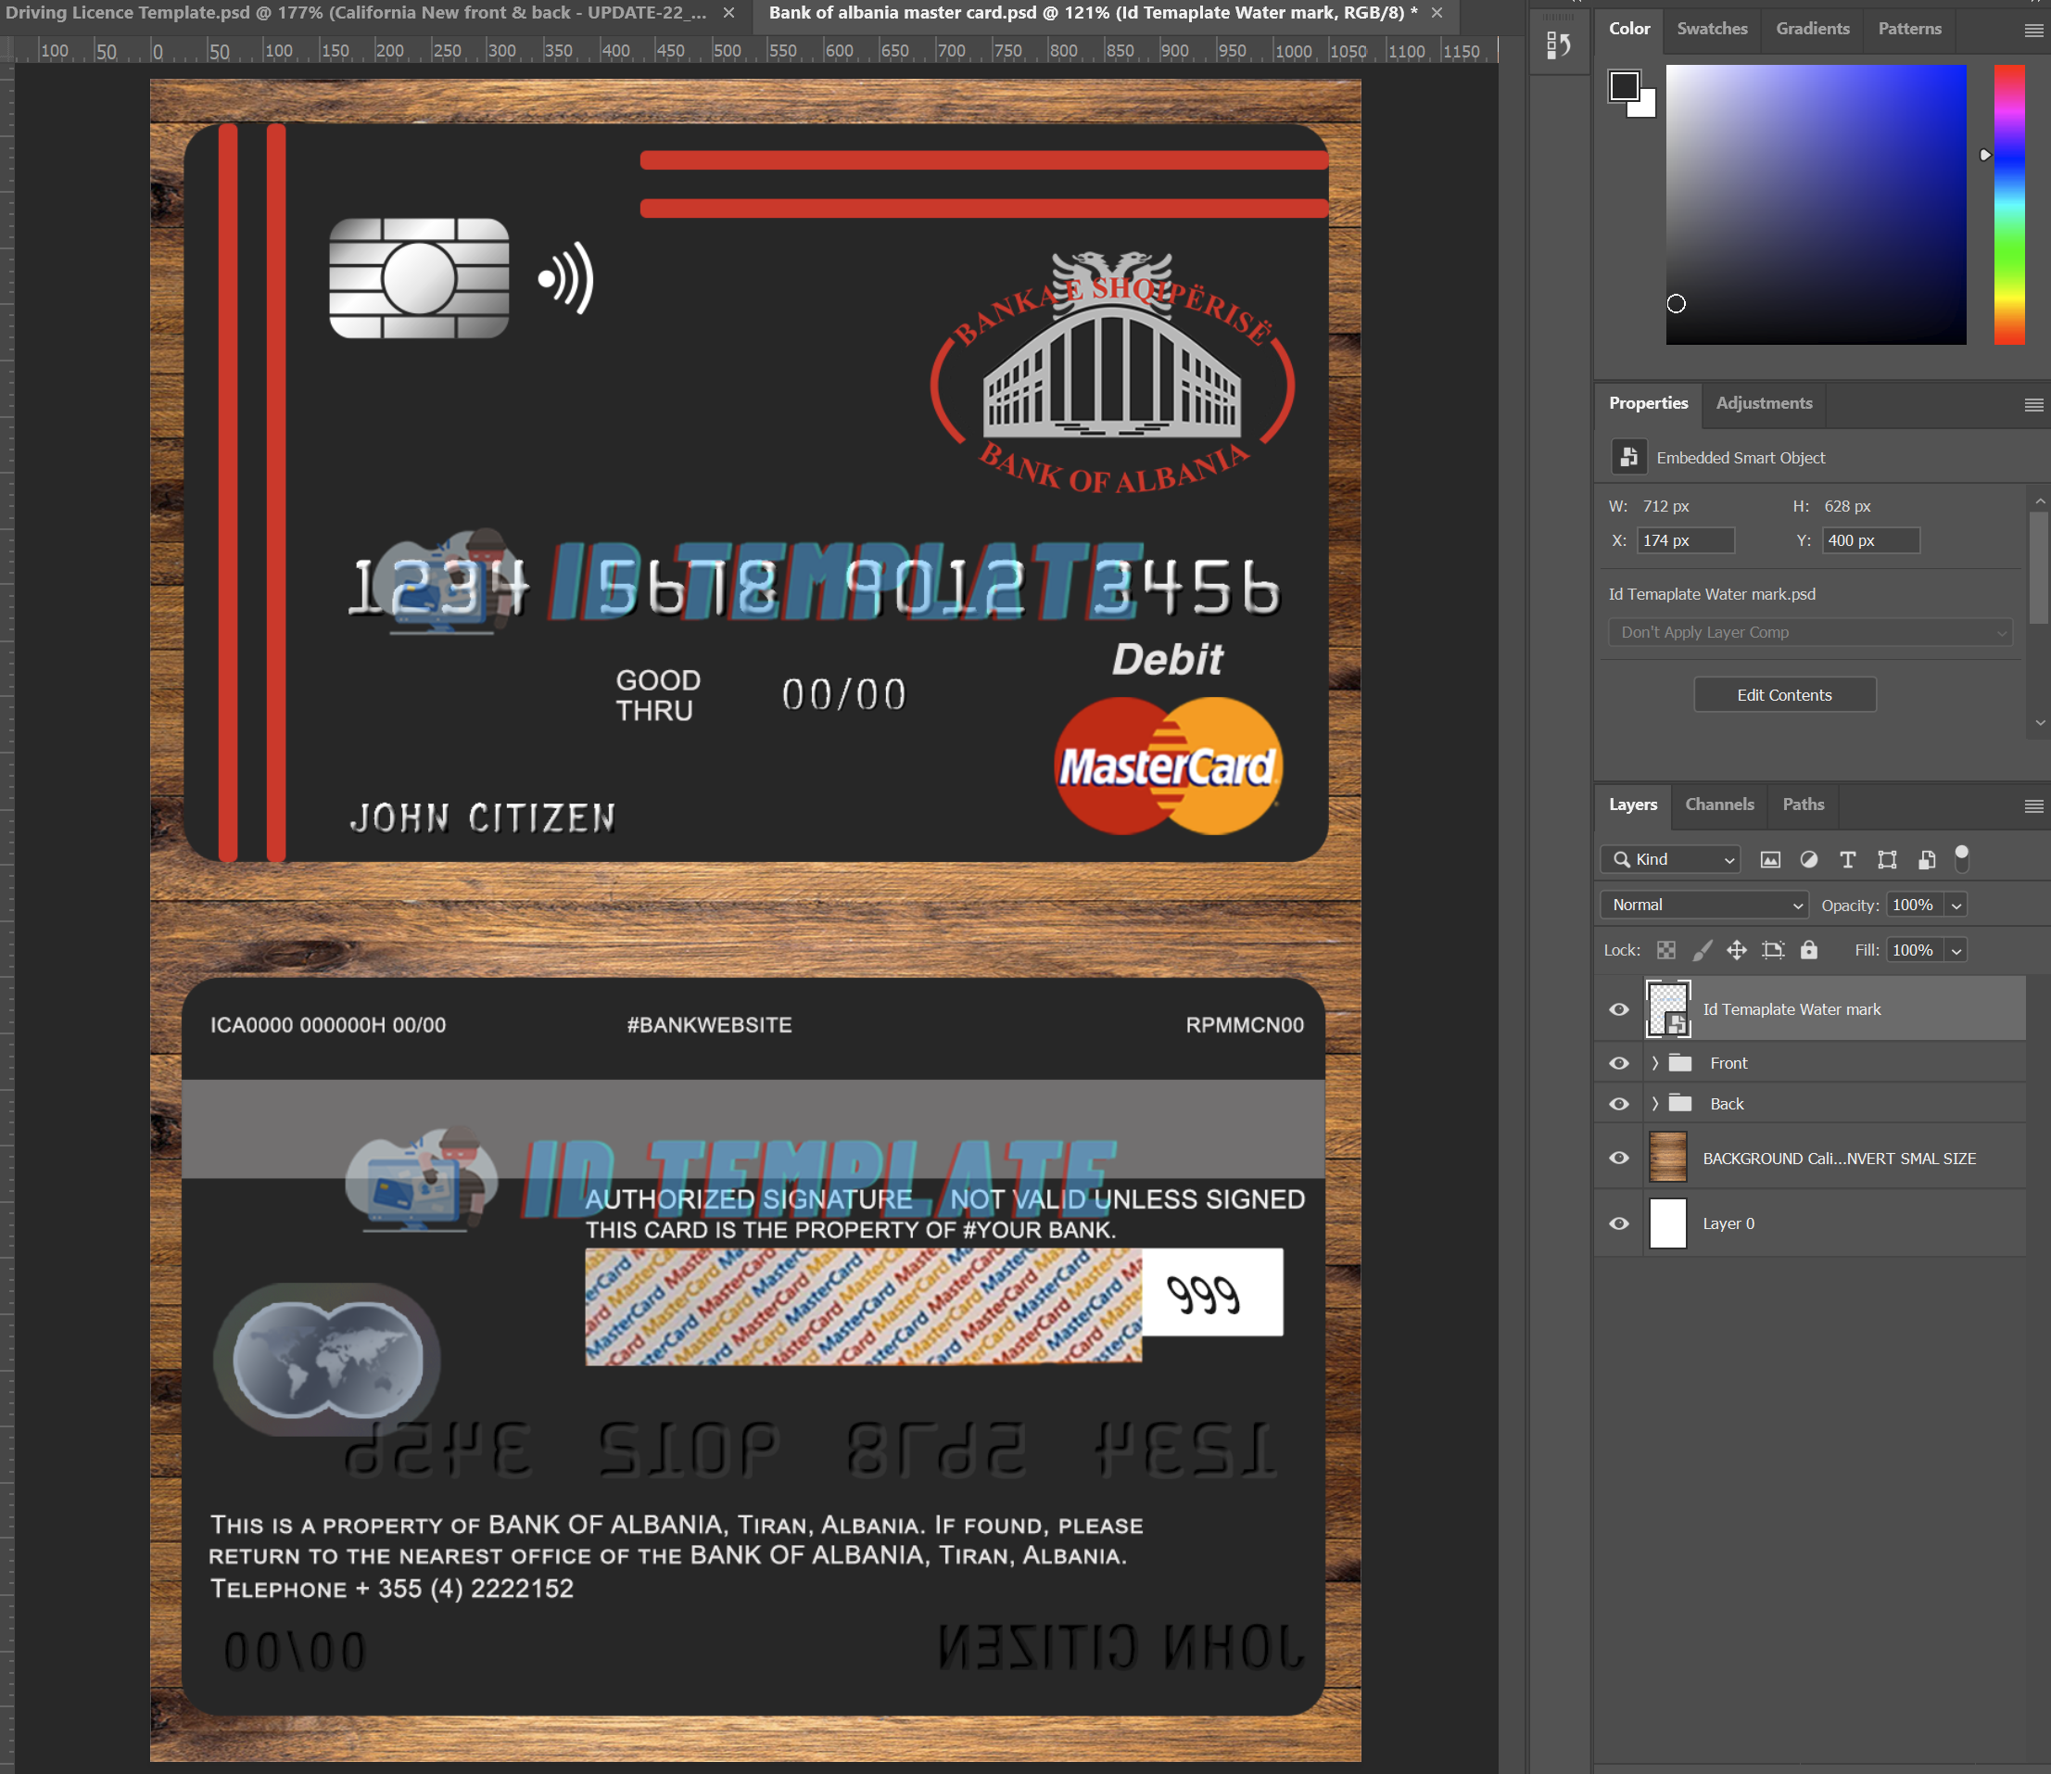Open the Color panel menu
2051x1774 pixels.
click(x=2033, y=31)
